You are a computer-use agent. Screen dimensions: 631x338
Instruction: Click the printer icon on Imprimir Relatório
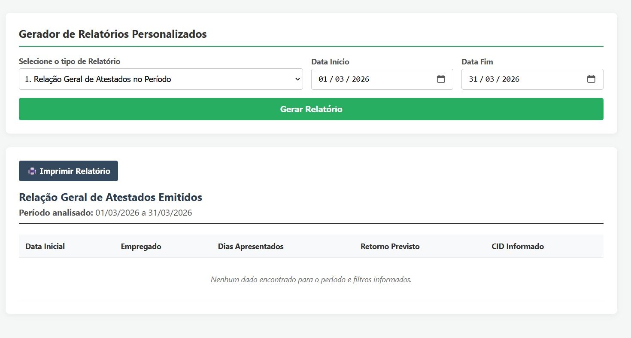point(31,171)
